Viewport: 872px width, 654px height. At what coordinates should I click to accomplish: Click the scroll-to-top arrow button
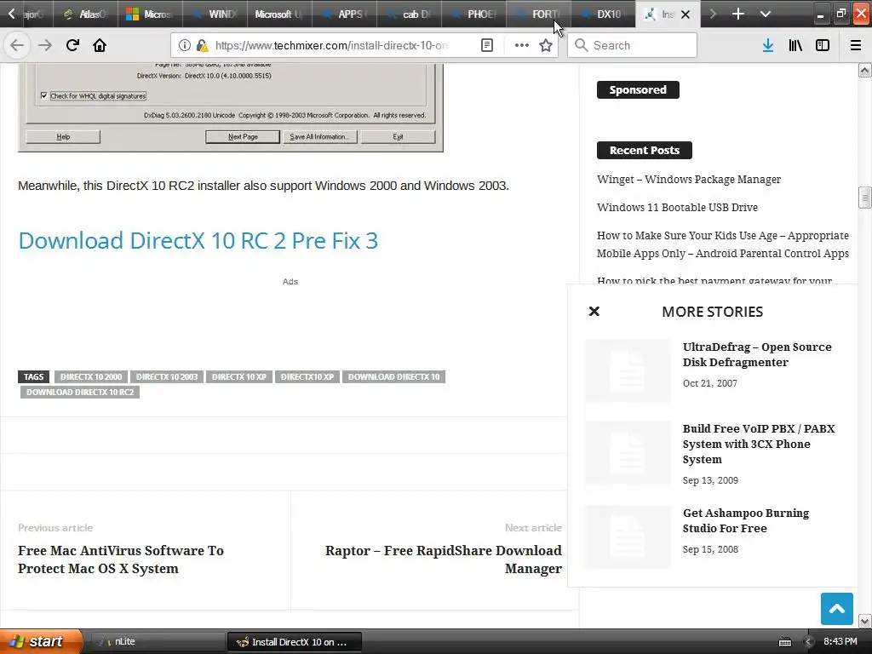(x=836, y=608)
